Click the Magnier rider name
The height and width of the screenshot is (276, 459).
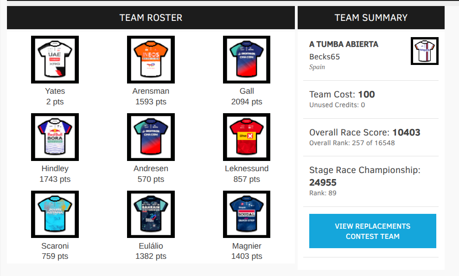pyautogui.click(x=247, y=246)
